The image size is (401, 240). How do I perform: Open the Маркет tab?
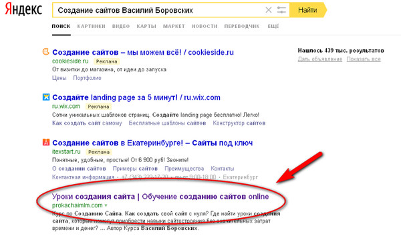pos(174,26)
